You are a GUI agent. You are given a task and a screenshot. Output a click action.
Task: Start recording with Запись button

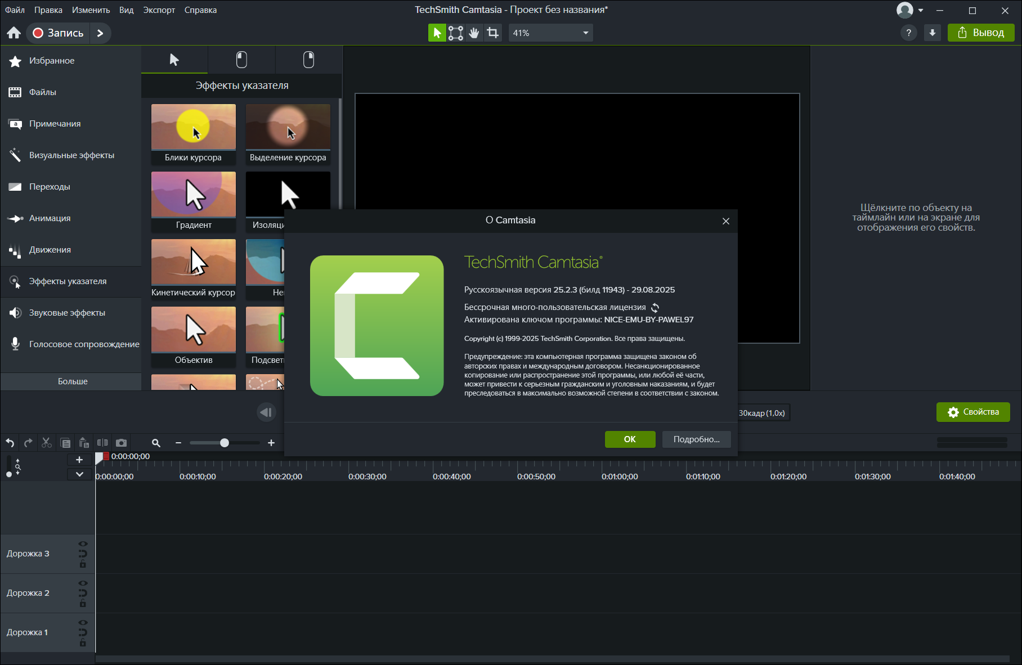(x=58, y=33)
